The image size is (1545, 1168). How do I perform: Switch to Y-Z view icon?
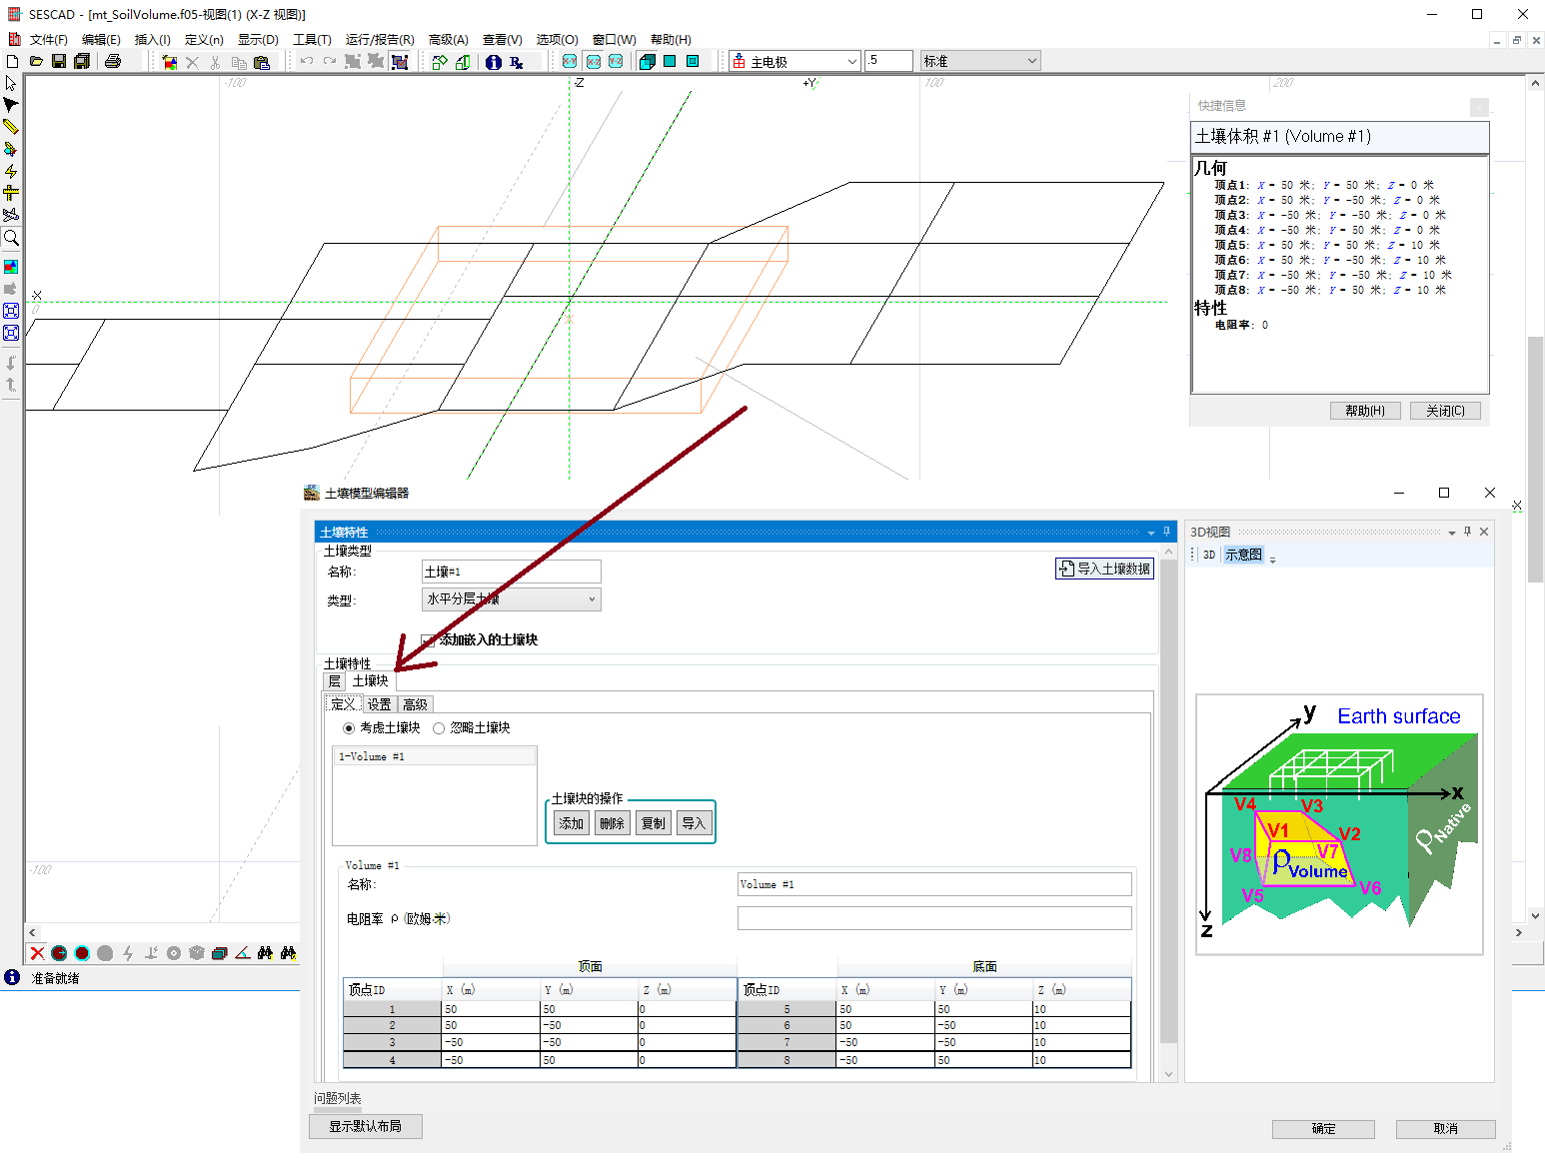tap(616, 62)
